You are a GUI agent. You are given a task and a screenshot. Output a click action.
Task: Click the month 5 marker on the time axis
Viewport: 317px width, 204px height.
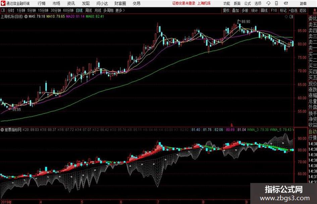82,202
